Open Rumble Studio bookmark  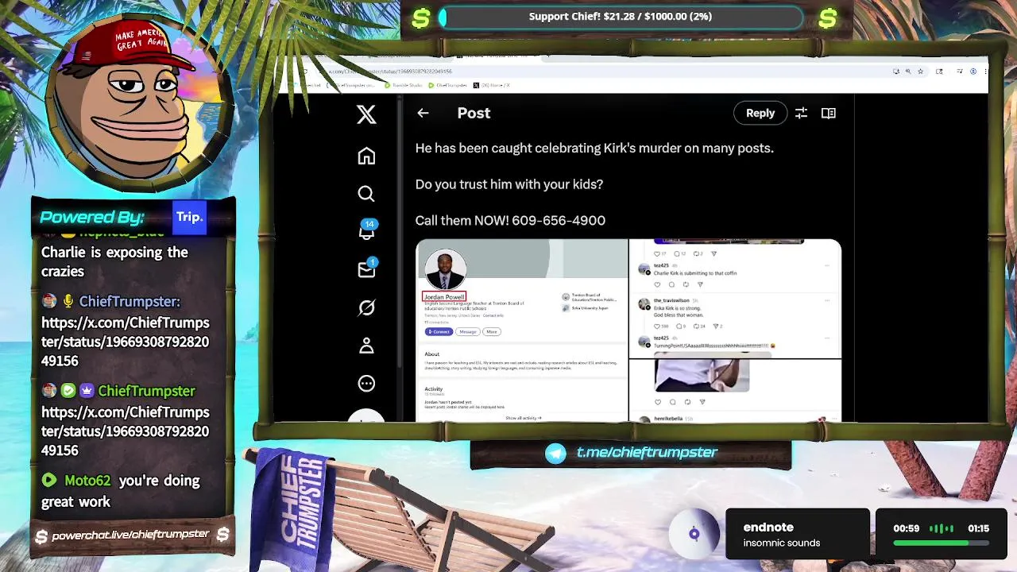404,85
